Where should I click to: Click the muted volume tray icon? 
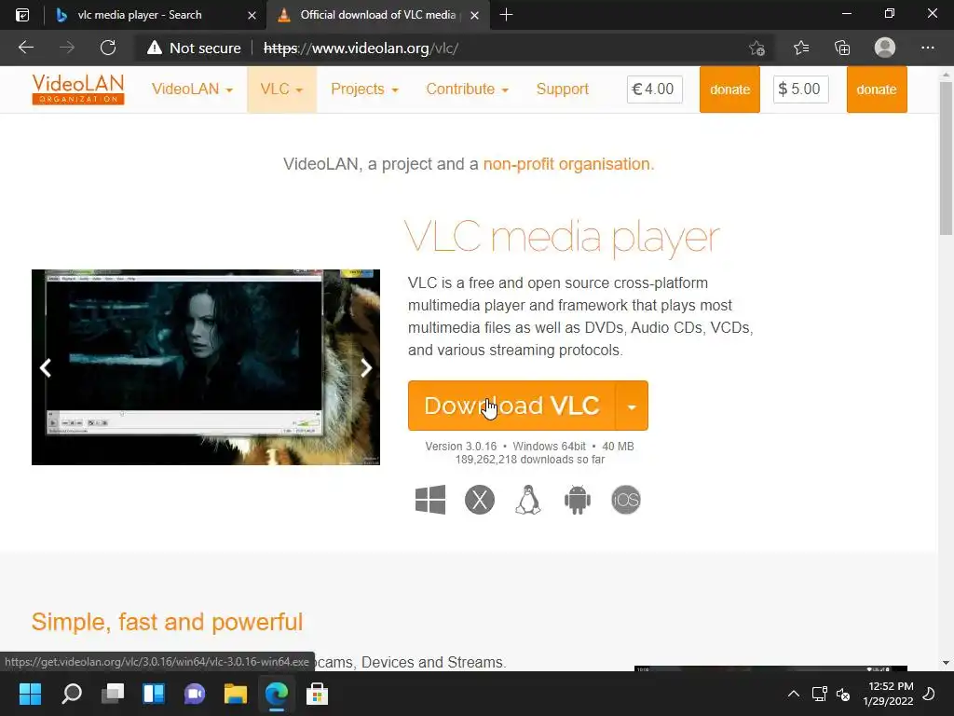843,694
